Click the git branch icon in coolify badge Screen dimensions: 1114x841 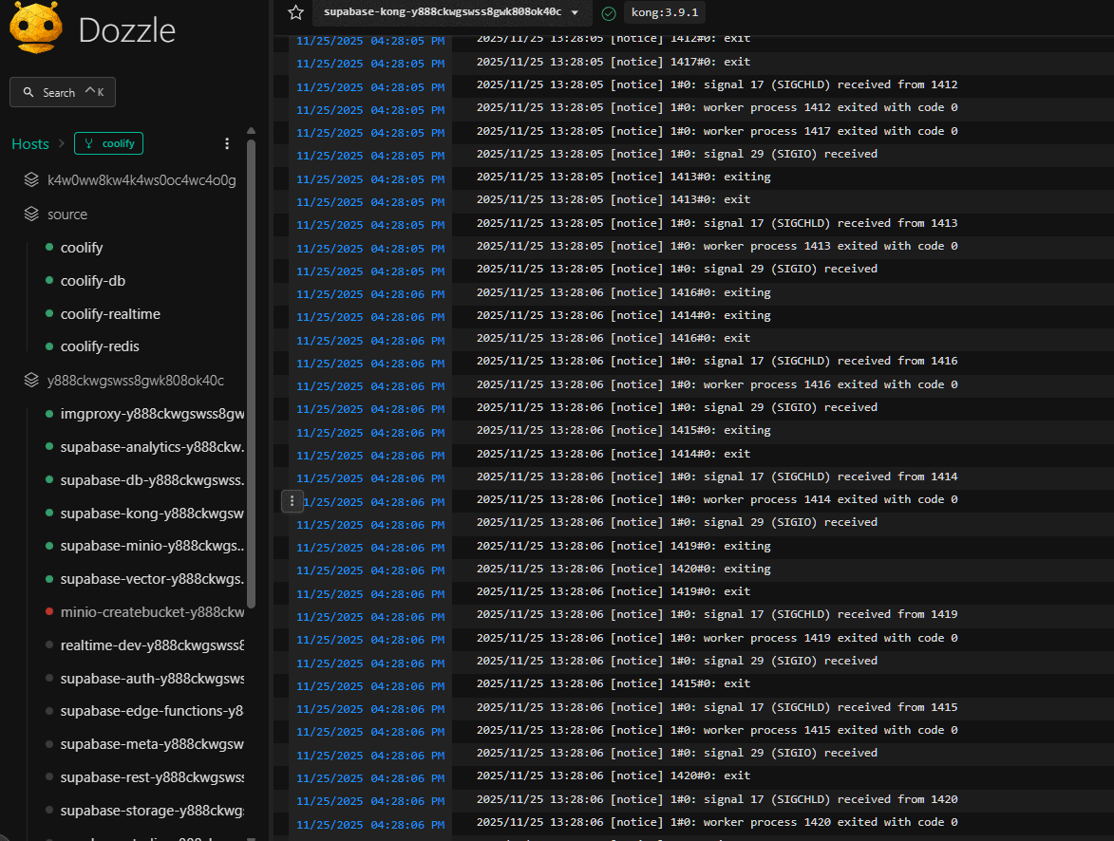tap(89, 143)
